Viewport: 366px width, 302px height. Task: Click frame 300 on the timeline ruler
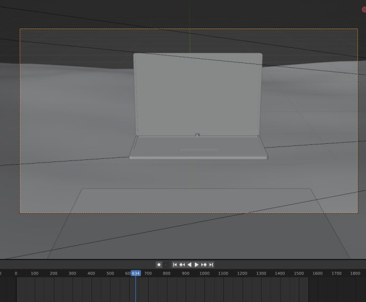click(72, 273)
